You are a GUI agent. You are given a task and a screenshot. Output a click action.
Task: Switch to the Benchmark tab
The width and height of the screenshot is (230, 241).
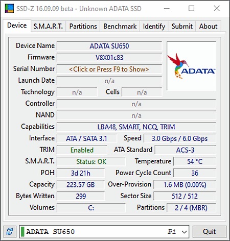[x=120, y=27]
